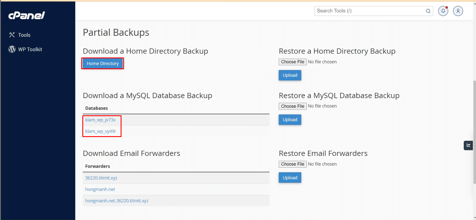Viewport: 476px width, 220px height.
Task: Upload the Home Directory backup
Action: coord(290,75)
